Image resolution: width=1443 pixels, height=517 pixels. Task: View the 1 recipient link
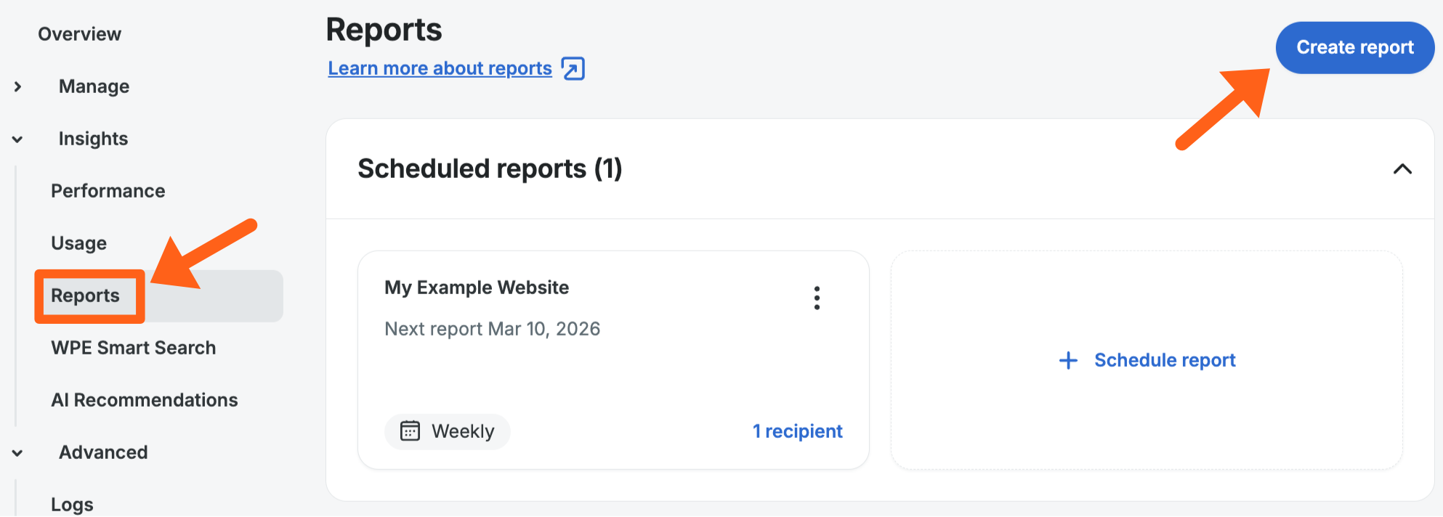[797, 431]
